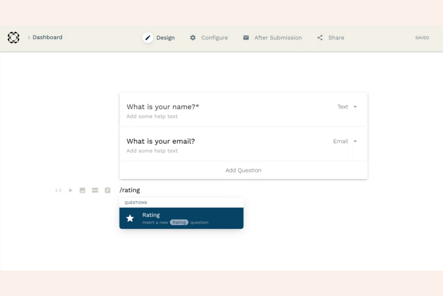Viewport: 443px width, 296px height.
Task: Click the app logo in the top-left corner
Action: [13, 37]
